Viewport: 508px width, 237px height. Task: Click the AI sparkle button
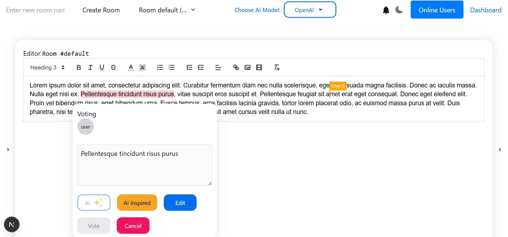coord(94,203)
